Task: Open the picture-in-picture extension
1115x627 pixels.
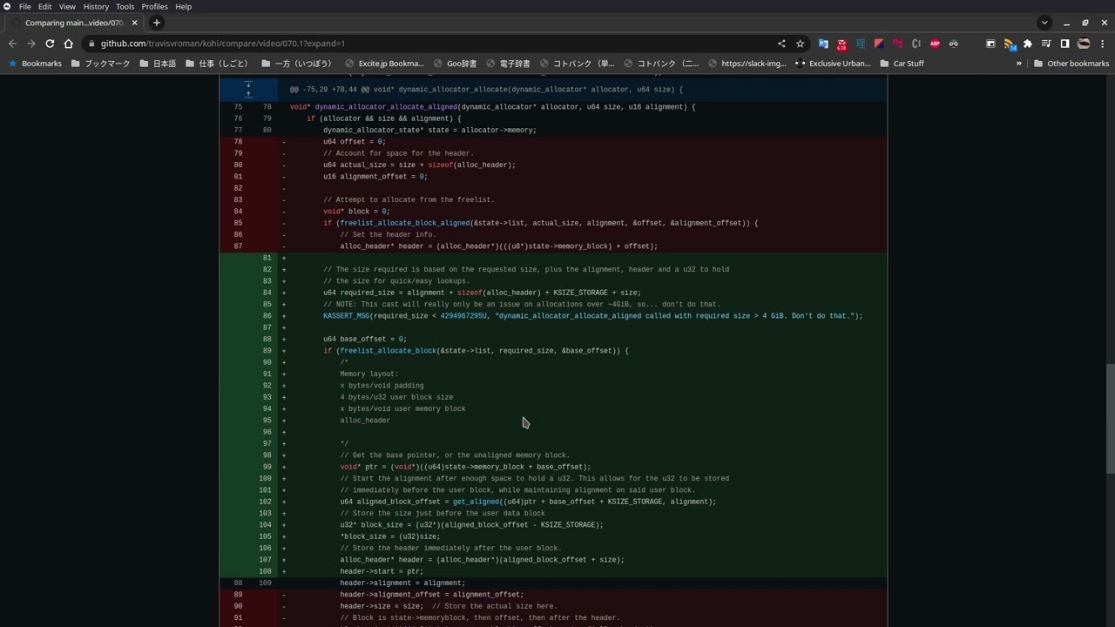Action: (x=990, y=44)
